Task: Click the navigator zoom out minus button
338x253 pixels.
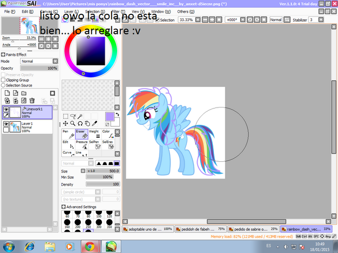Action: tap(41, 39)
